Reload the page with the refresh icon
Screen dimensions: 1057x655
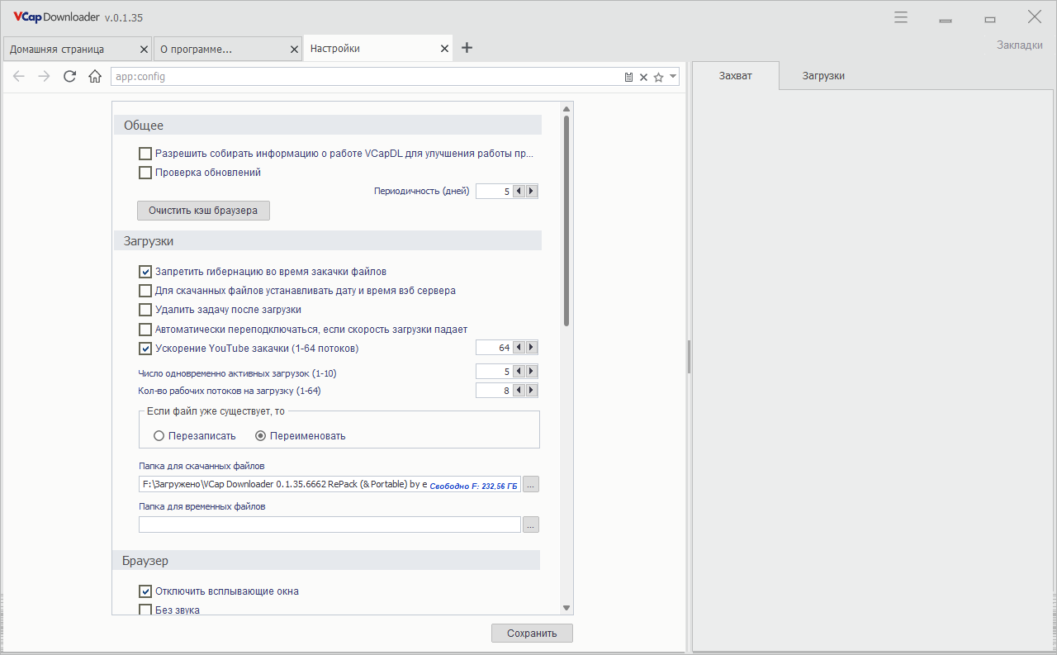[69, 77]
